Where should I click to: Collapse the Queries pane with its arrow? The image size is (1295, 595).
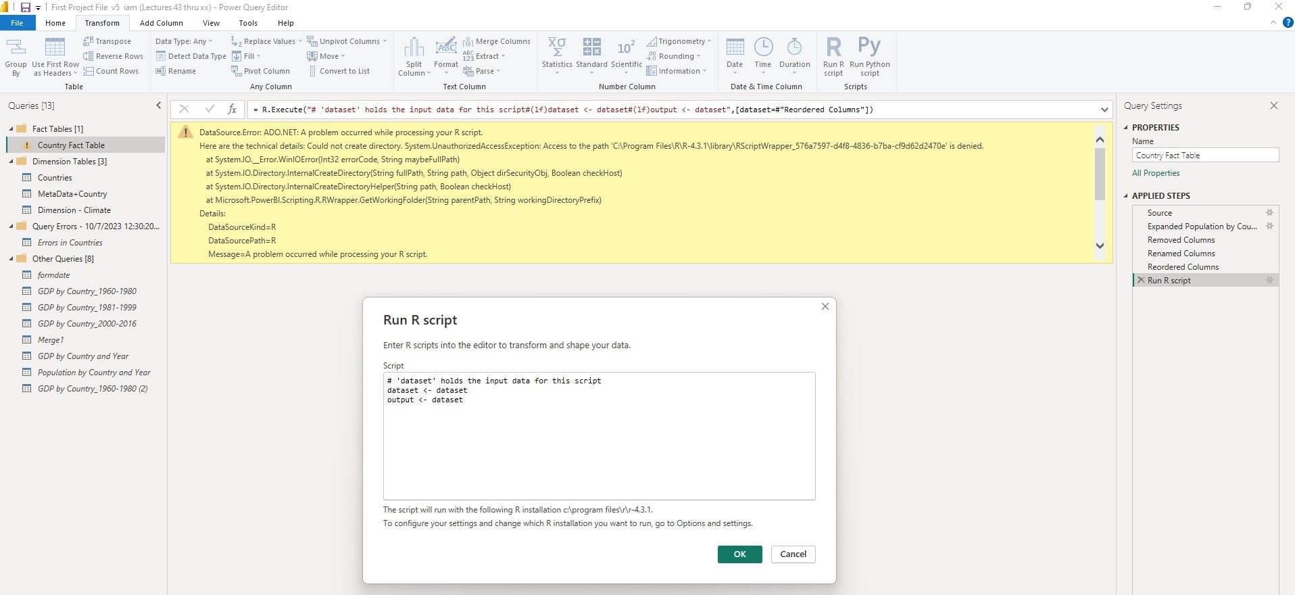click(x=159, y=105)
